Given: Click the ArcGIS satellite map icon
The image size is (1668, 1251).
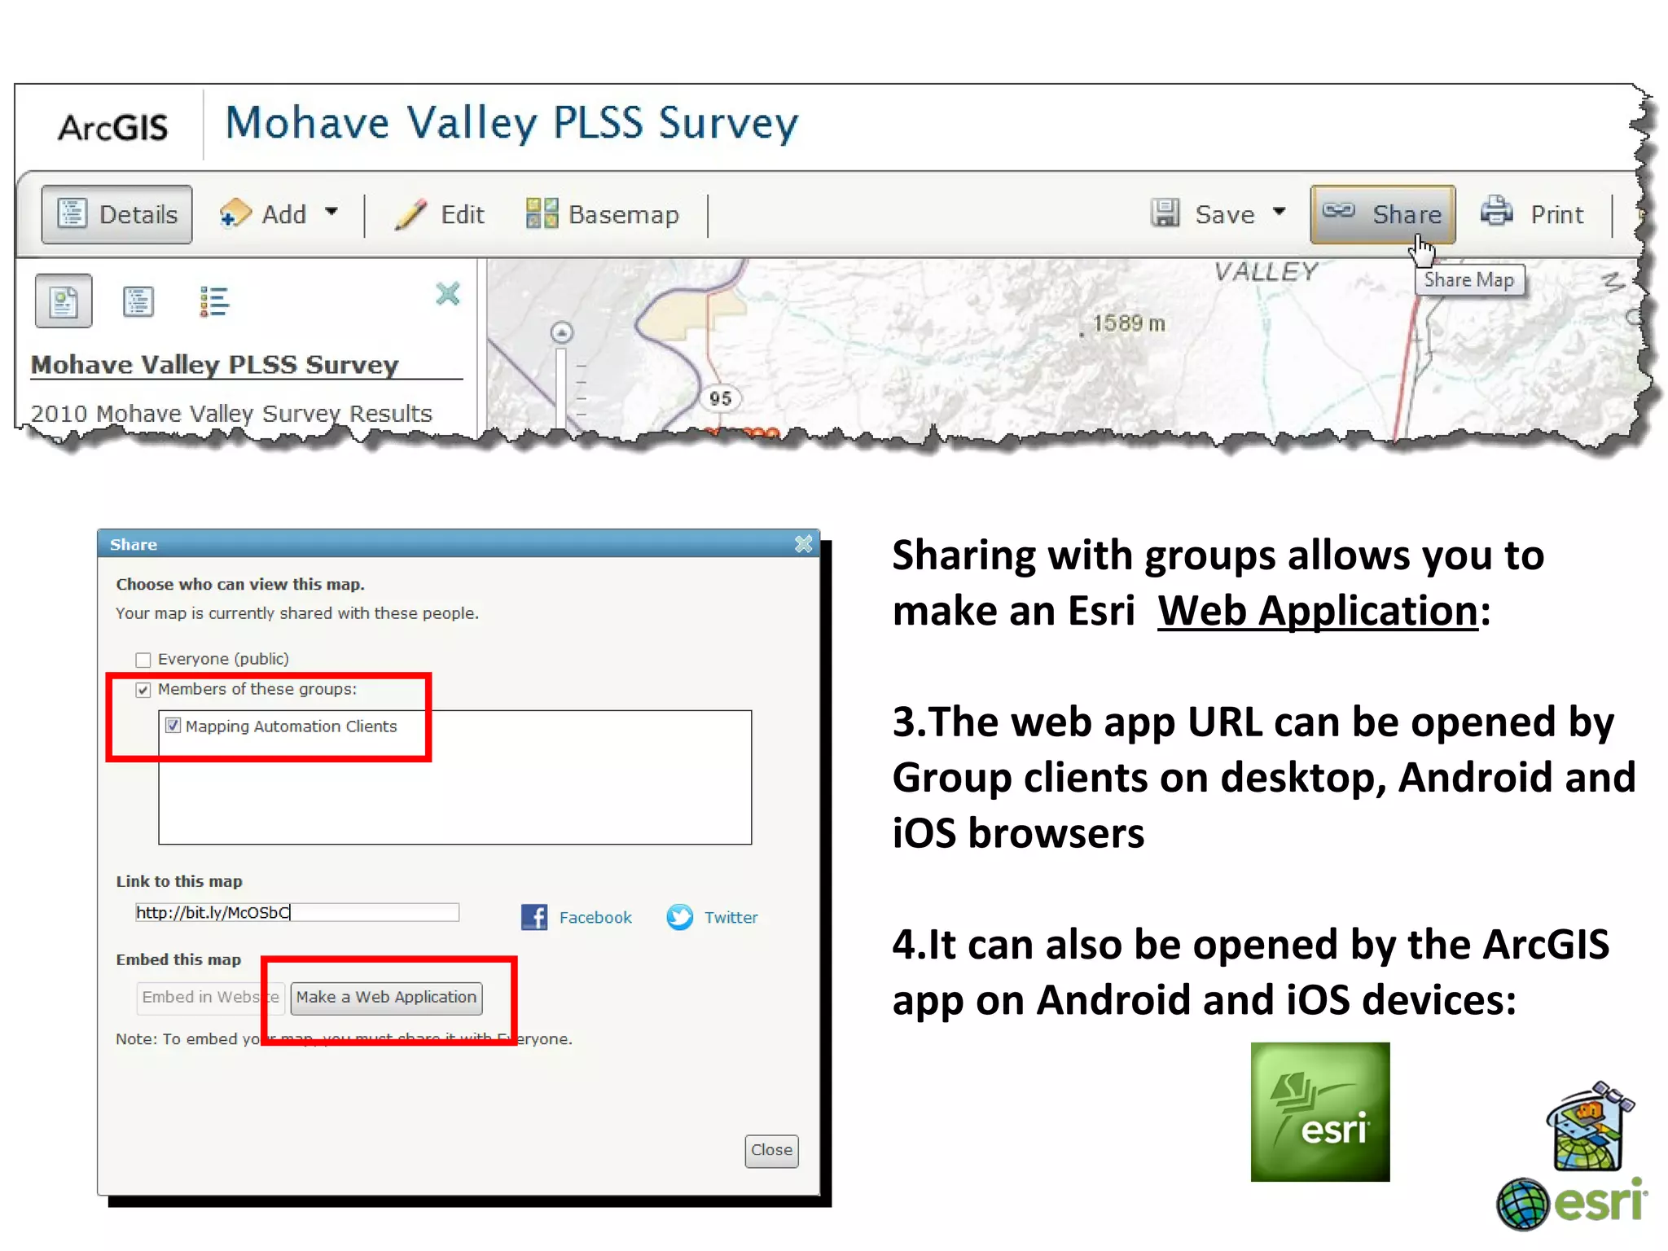Looking at the screenshot, I should 1589,1126.
